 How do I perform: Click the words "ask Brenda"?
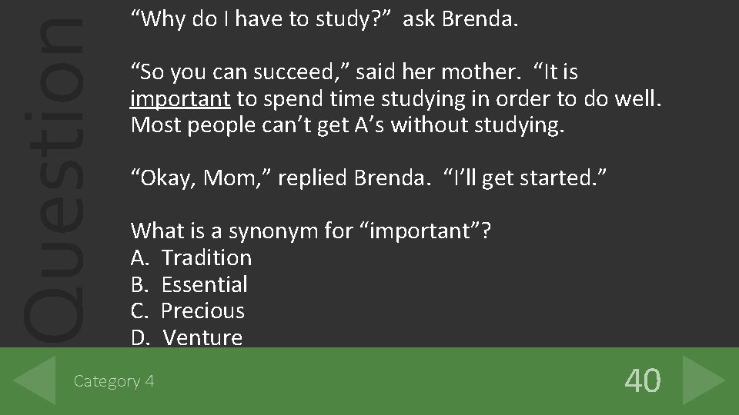[460, 19]
